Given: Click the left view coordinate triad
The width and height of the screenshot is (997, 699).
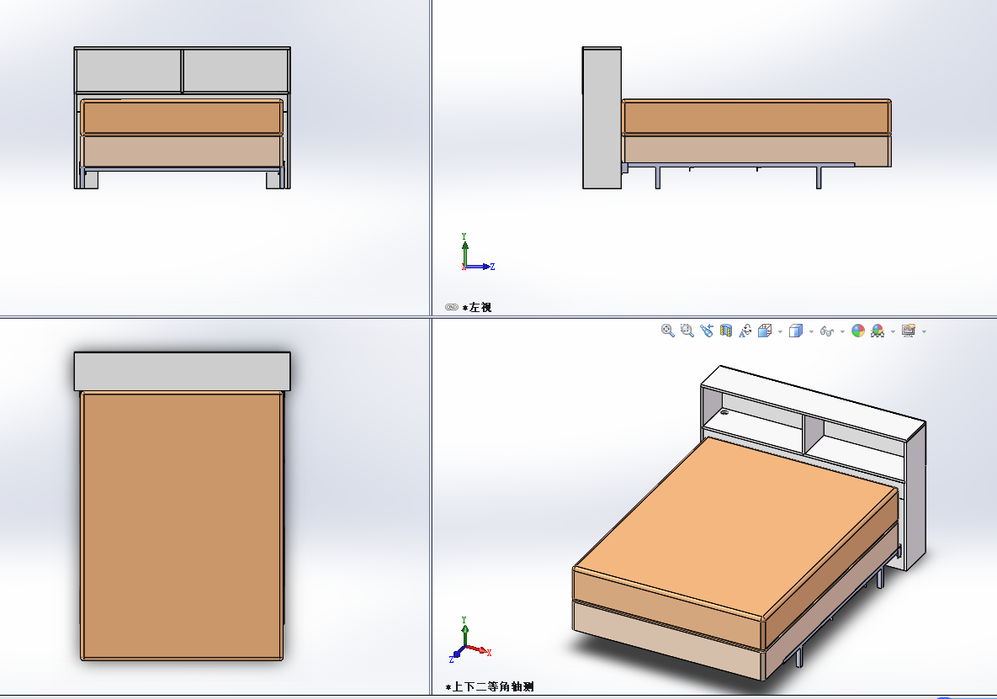Looking at the screenshot, I should 477,253.
